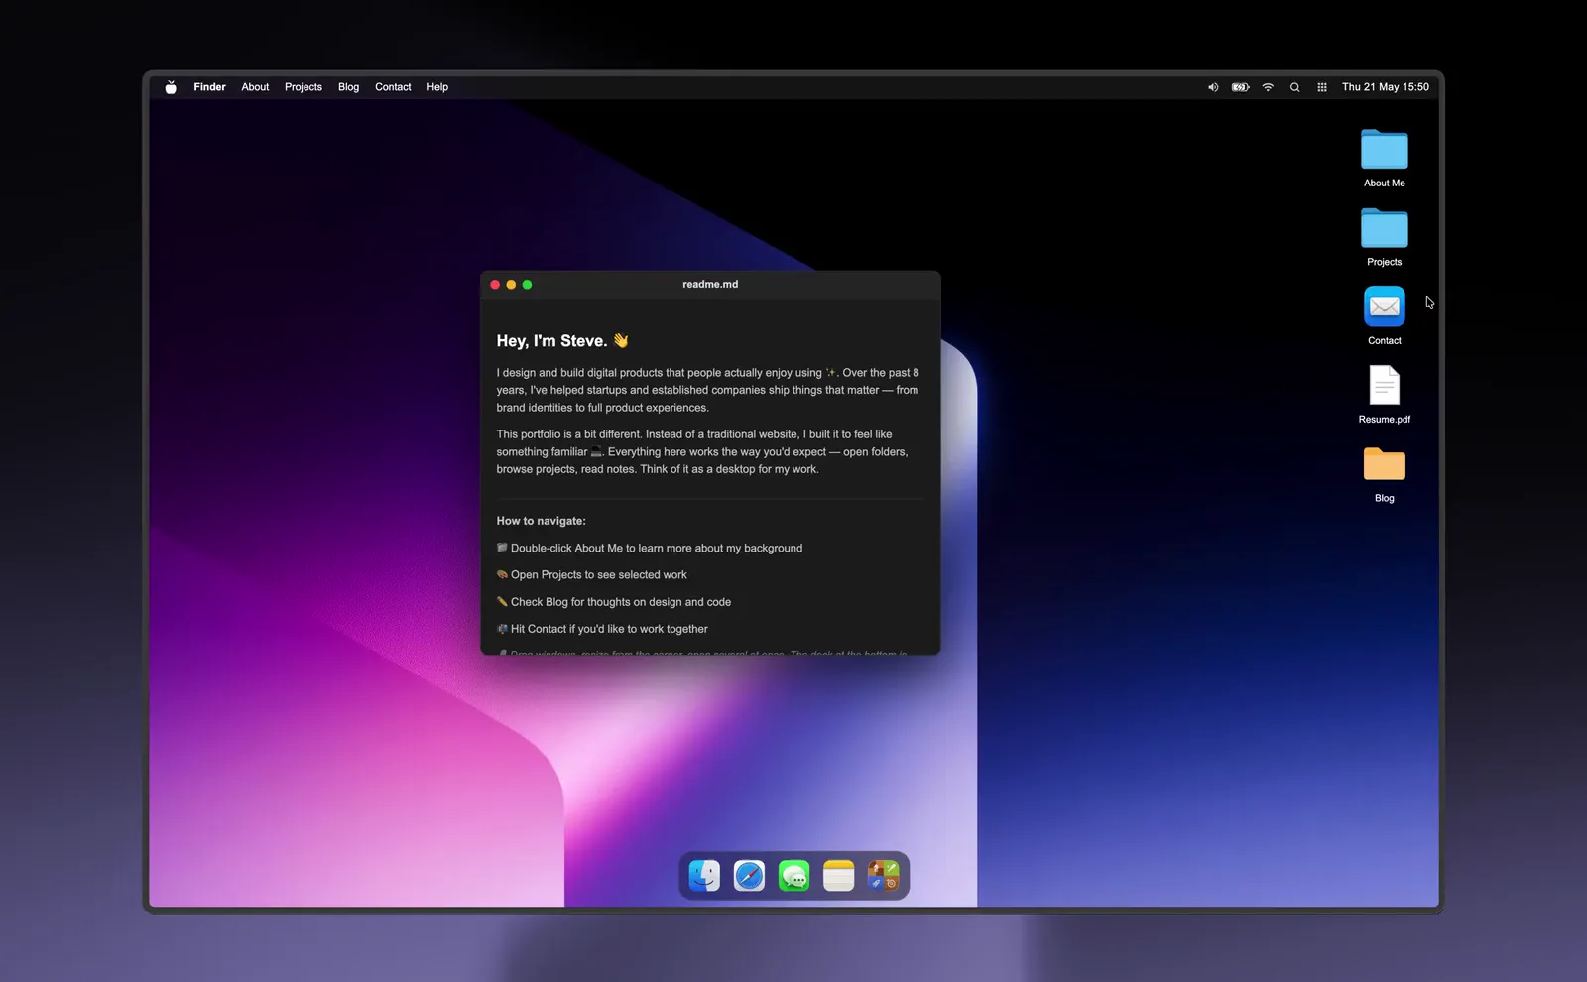Open the Finder menu in the menu bar

[x=209, y=87]
